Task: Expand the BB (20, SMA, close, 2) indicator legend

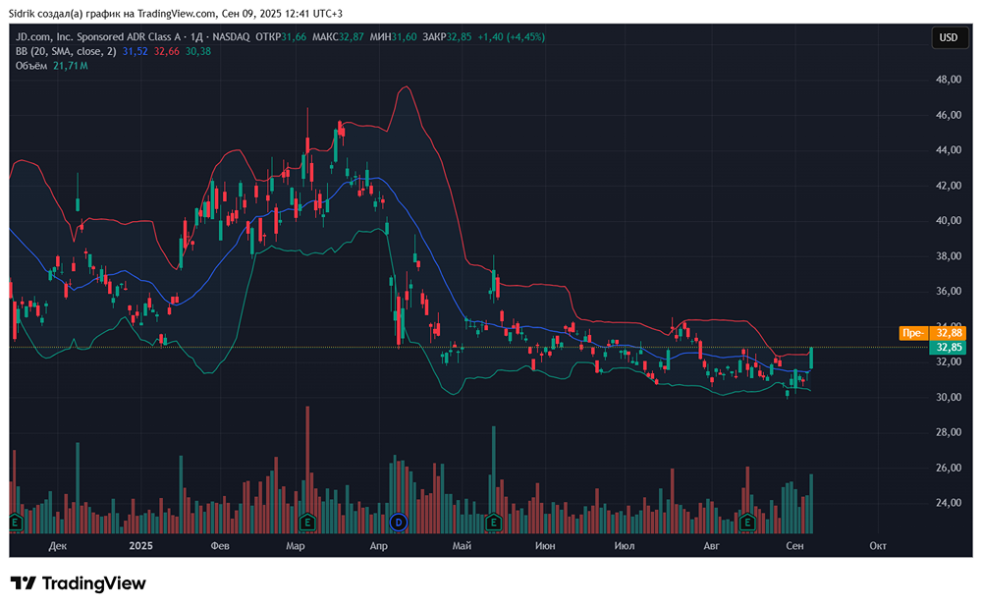Action: 66,51
